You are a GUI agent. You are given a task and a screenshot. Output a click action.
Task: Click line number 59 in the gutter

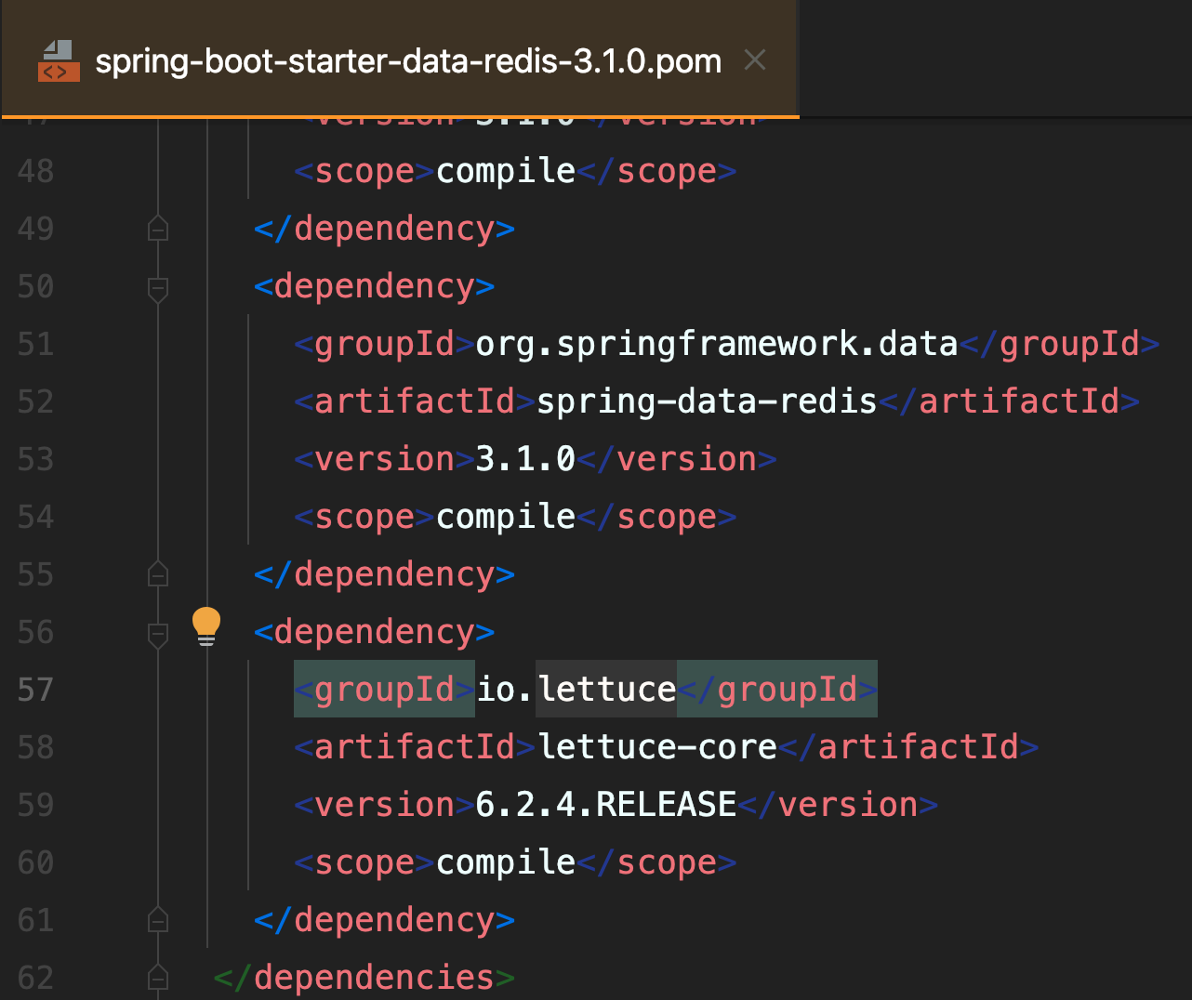[35, 805]
